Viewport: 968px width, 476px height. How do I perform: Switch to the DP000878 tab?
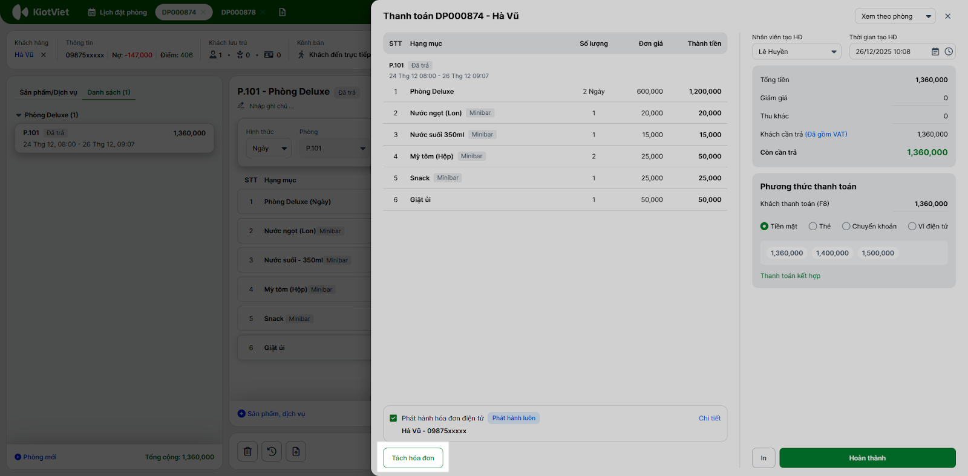pos(238,12)
